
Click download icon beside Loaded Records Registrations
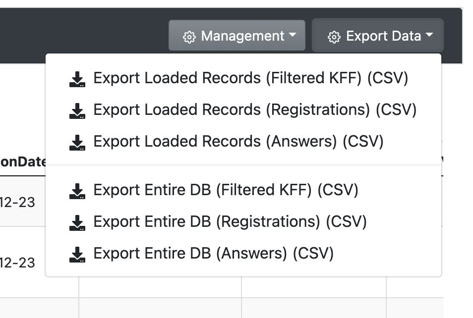click(x=77, y=111)
